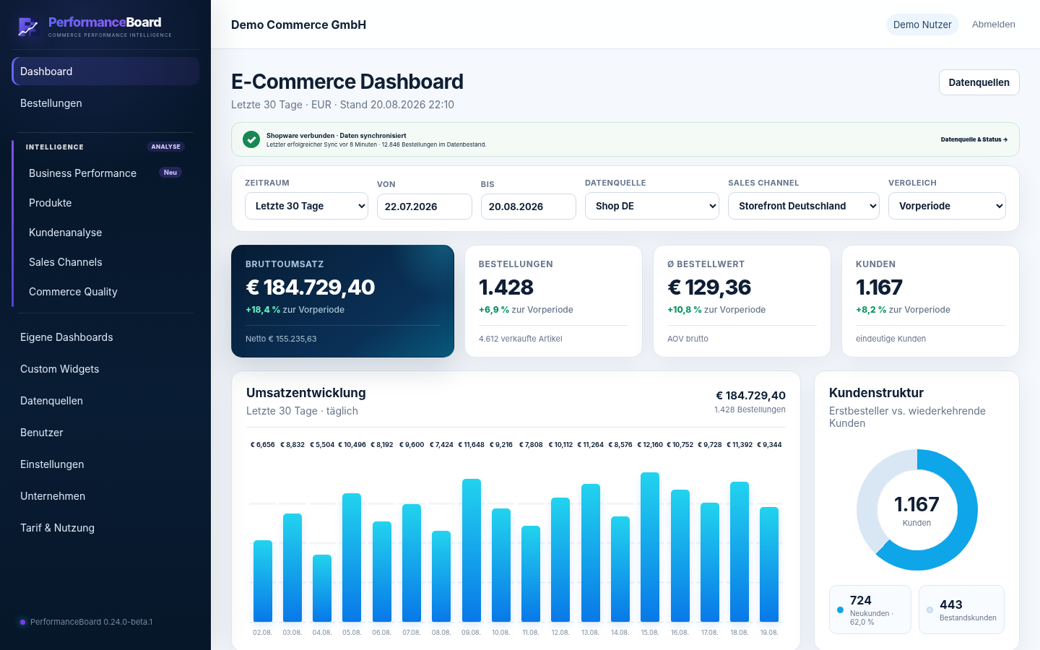The width and height of the screenshot is (1040, 650).
Task: Open the Vergleich dropdown 'Vorperiode'
Action: 947,206
